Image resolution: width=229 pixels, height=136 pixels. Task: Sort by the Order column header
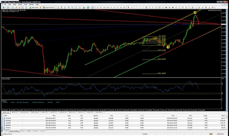[5, 116]
